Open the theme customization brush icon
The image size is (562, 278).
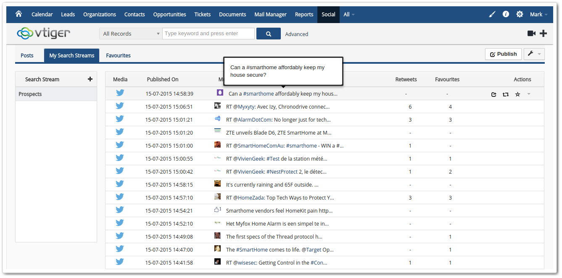point(492,14)
